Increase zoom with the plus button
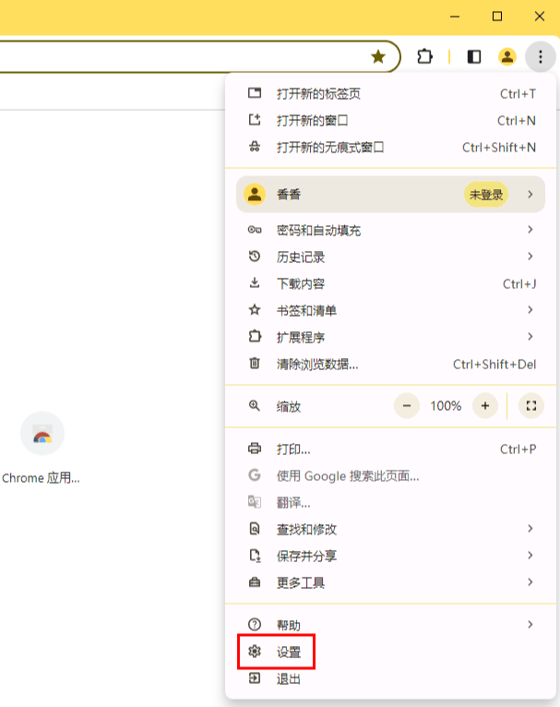Screen dimensions: 560x707 pos(484,406)
